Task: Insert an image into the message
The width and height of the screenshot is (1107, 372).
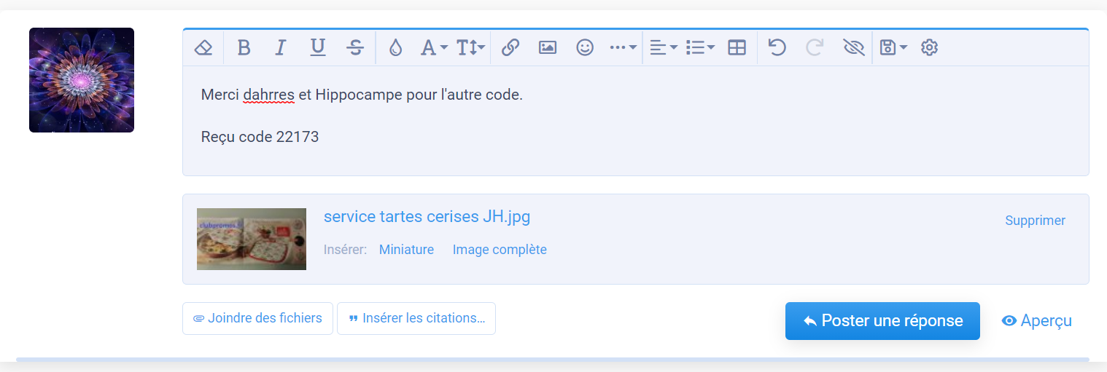Action: pos(547,48)
